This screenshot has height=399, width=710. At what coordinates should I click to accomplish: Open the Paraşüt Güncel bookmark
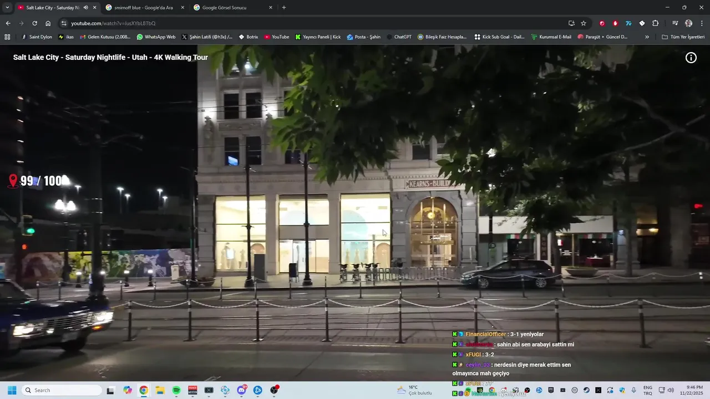[x=602, y=37]
